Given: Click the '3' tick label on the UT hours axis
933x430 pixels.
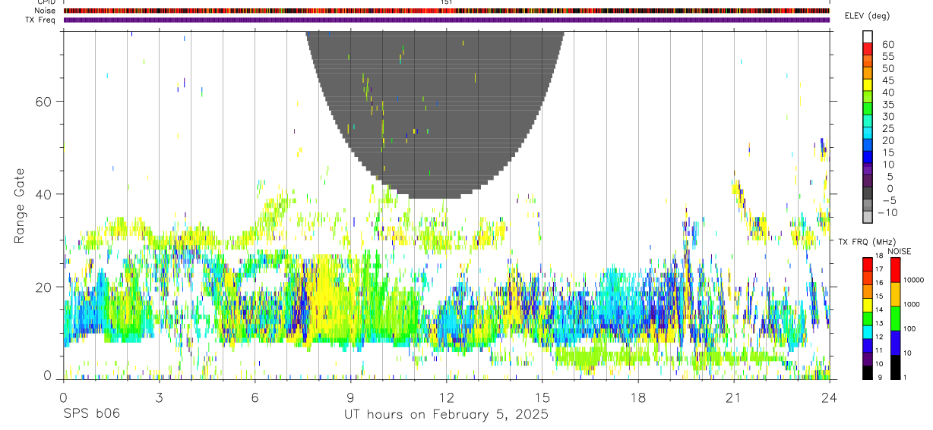Looking at the screenshot, I should coord(159,397).
